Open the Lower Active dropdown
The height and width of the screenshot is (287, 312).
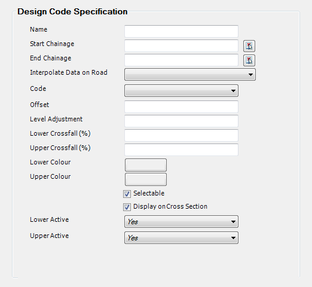(181, 221)
